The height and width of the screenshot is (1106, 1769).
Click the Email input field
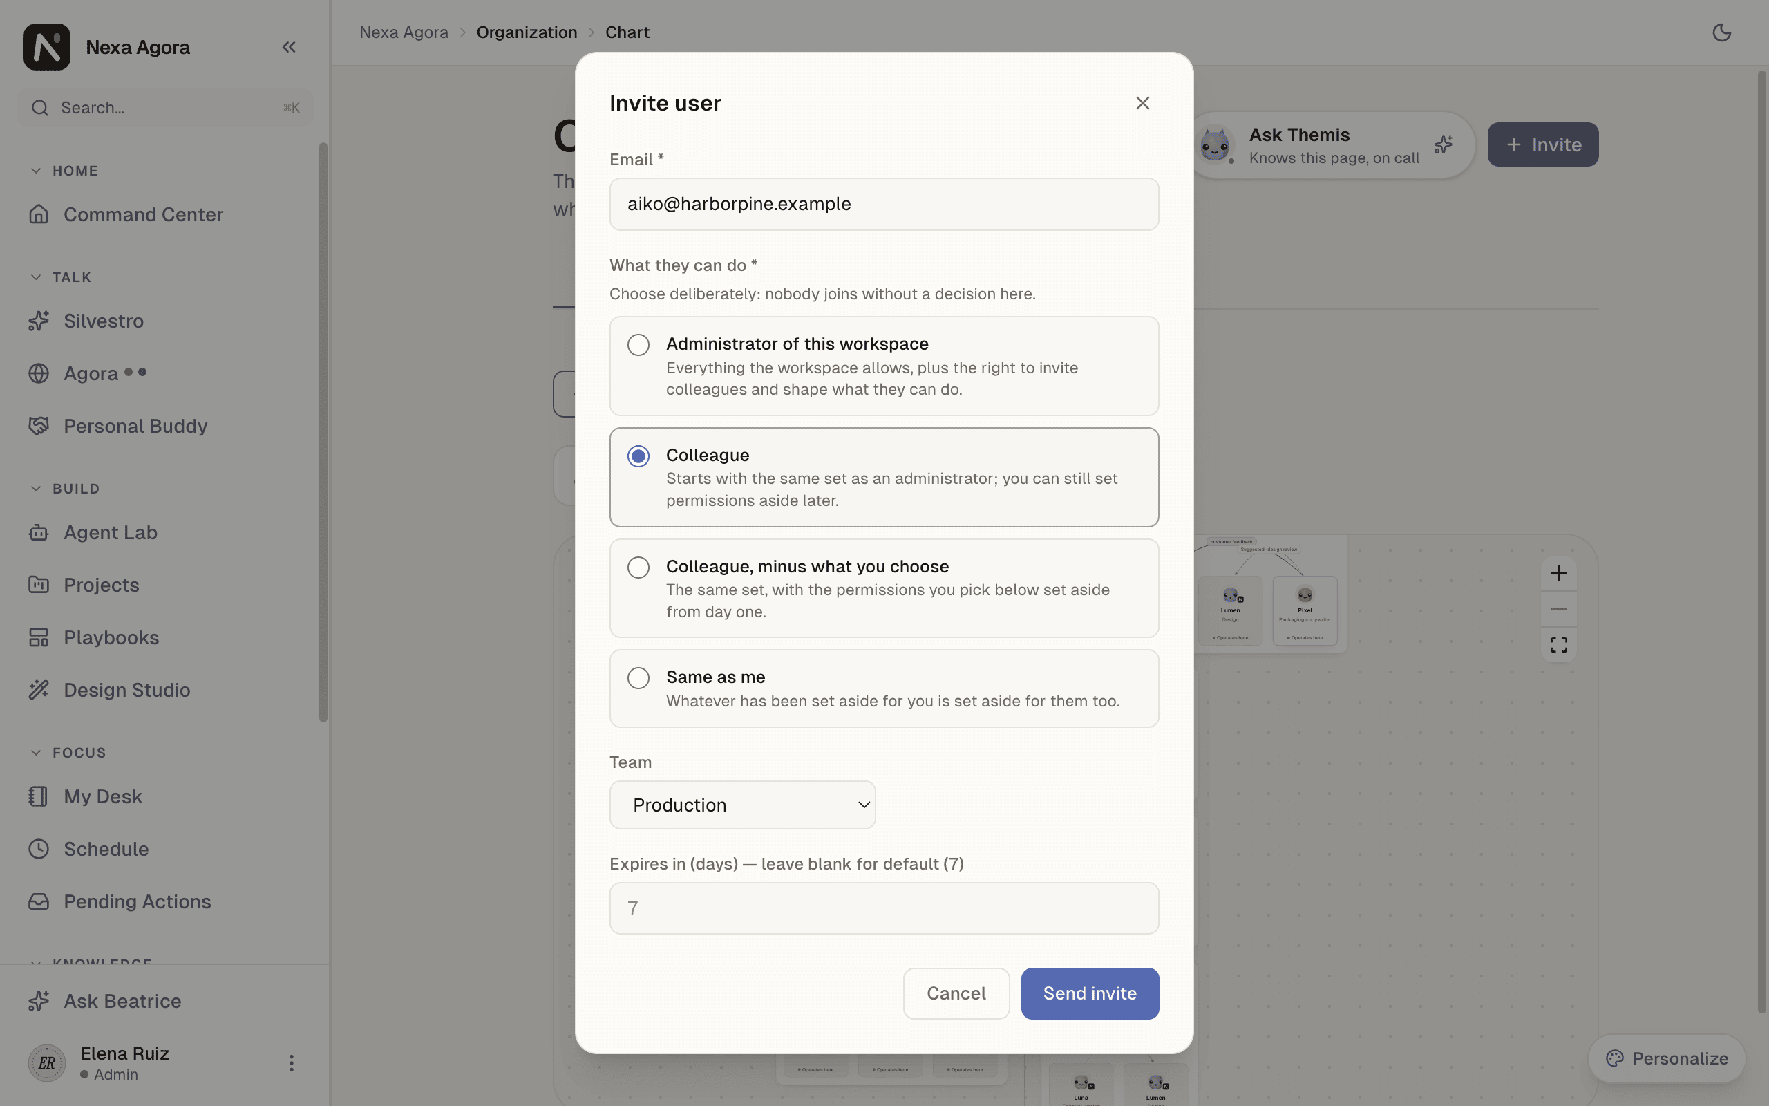[884, 204]
